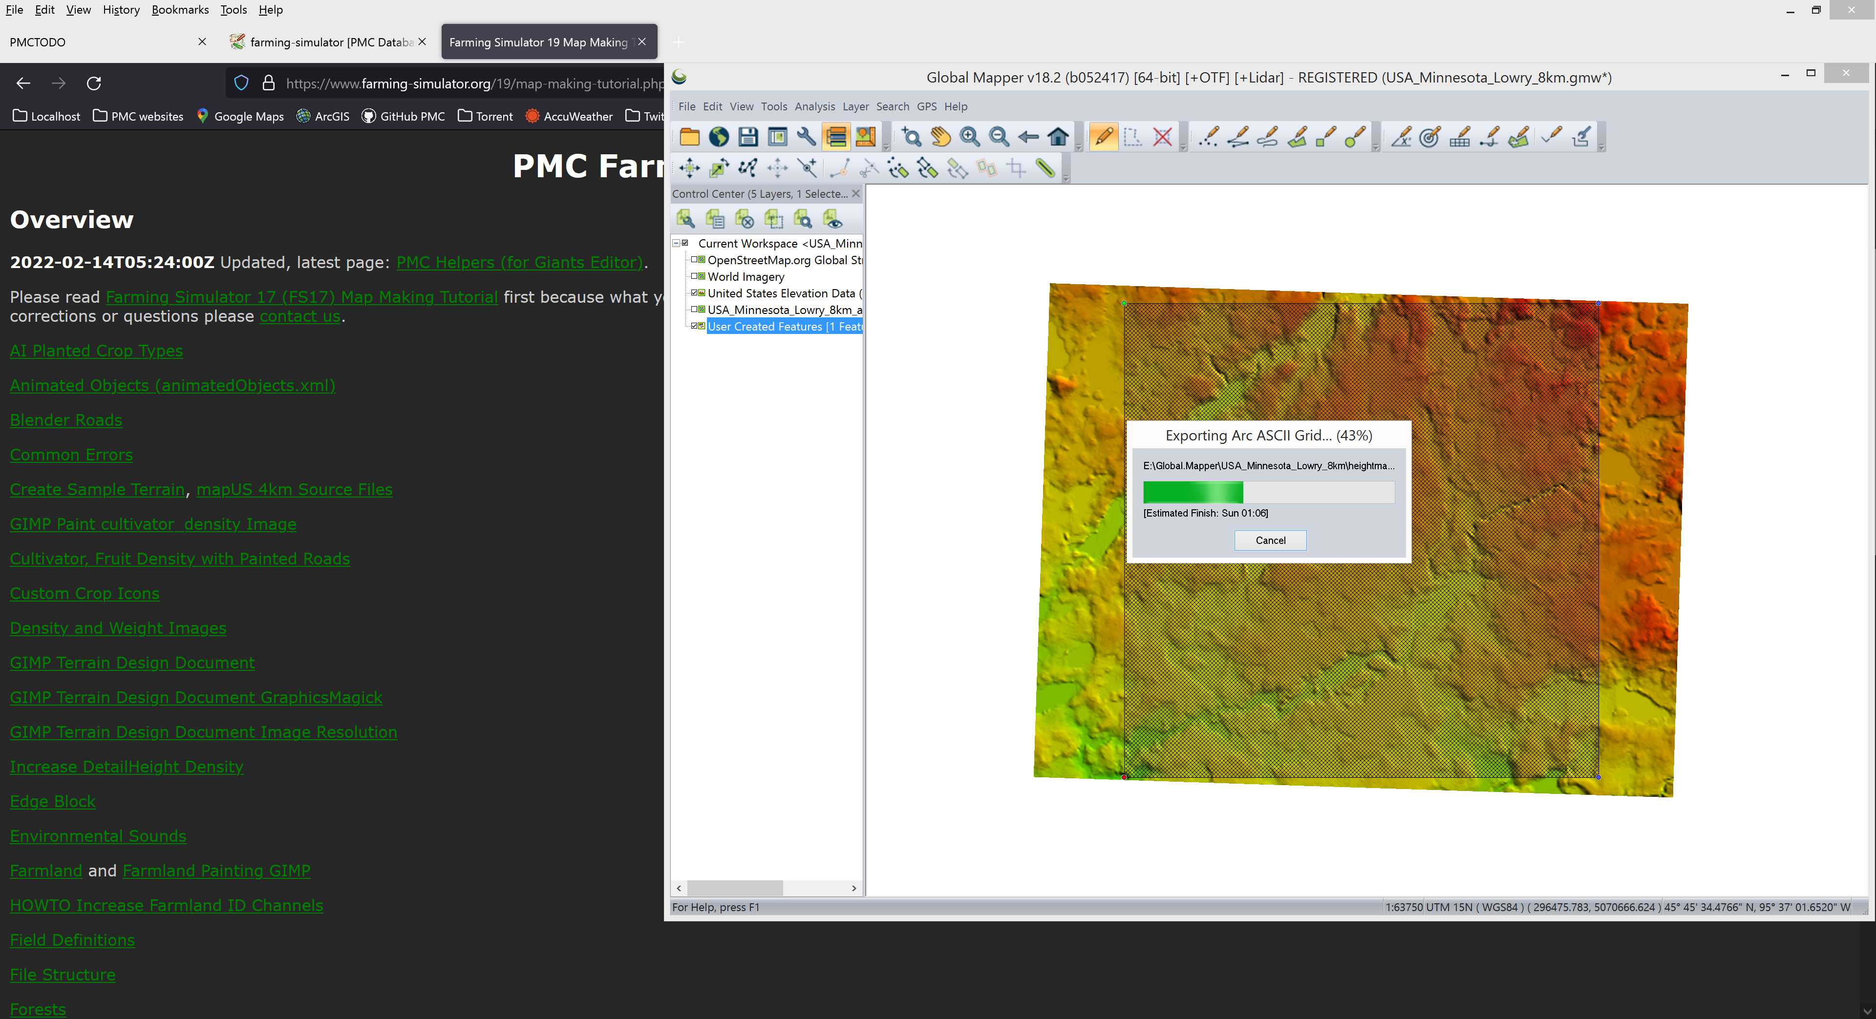
Task: Select the Zoom tool with plus magnifier
Action: point(911,137)
